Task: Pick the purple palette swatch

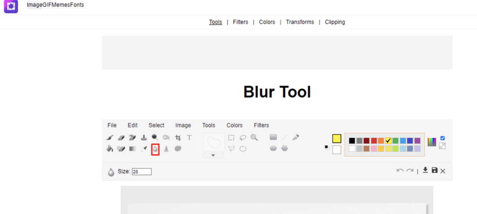Action: (417, 141)
